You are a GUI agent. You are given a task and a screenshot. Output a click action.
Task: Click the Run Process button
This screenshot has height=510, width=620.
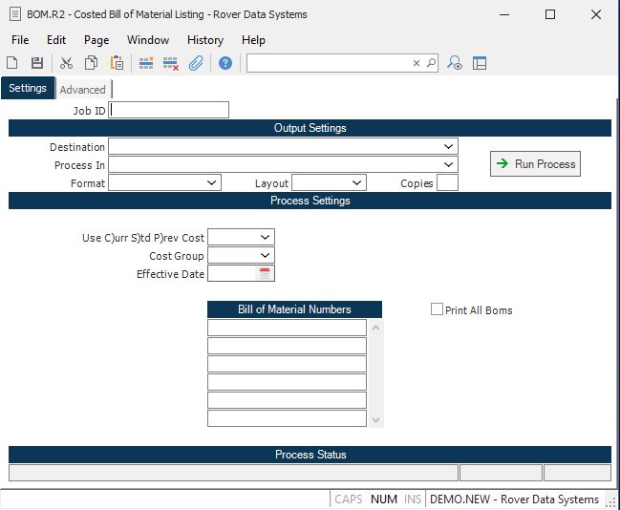point(535,164)
